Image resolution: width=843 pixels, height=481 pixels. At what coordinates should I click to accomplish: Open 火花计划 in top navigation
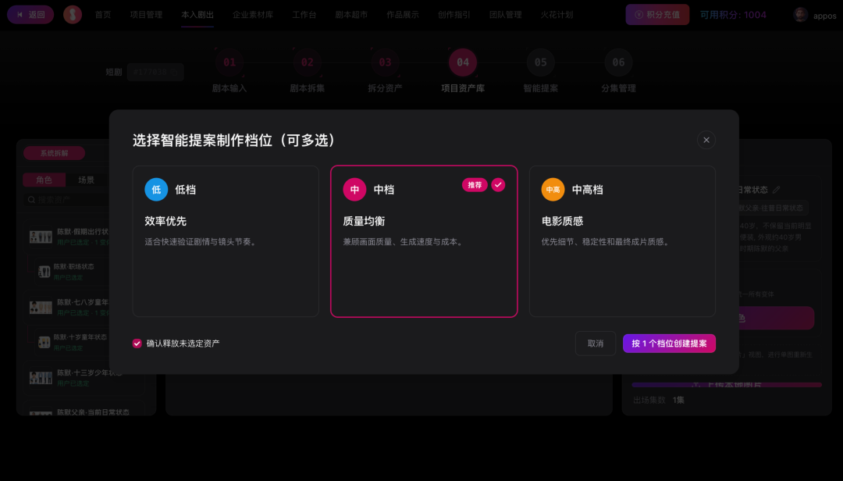[557, 15]
